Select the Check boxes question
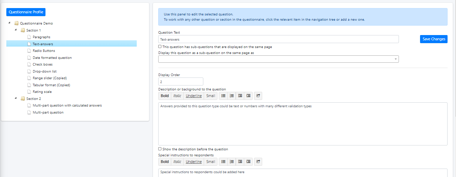The height and width of the screenshot is (177, 456). pyautogui.click(x=43, y=64)
